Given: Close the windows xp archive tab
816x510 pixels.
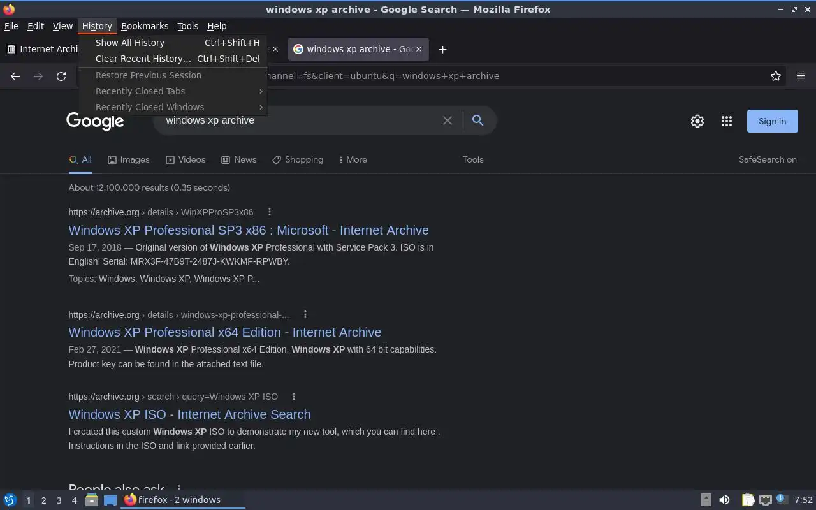Looking at the screenshot, I should click(x=419, y=49).
